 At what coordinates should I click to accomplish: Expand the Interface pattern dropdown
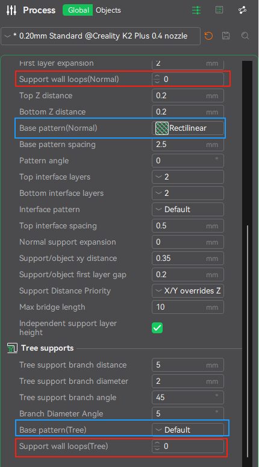[188, 209]
